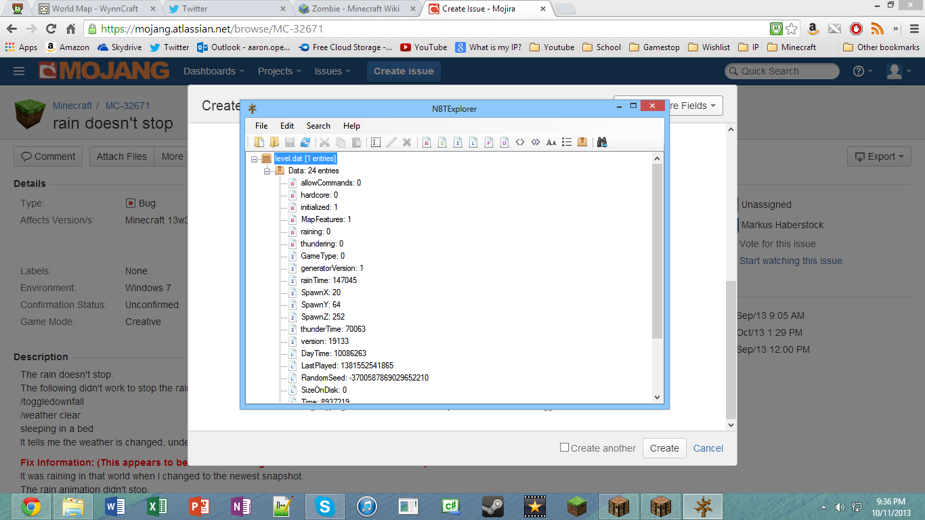Open the Dashboards dropdown in Mojang header
925x520 pixels.
(214, 71)
